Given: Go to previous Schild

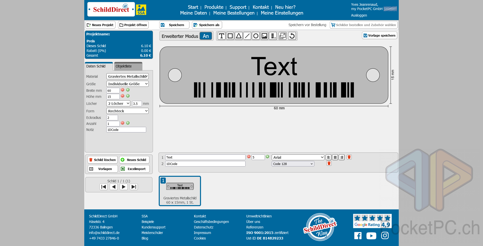Looking at the screenshot, I should [x=114, y=187].
